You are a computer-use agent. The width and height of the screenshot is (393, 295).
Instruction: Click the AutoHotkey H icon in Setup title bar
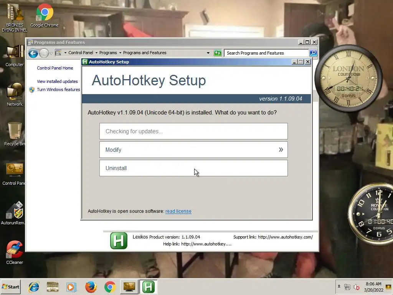(85, 62)
